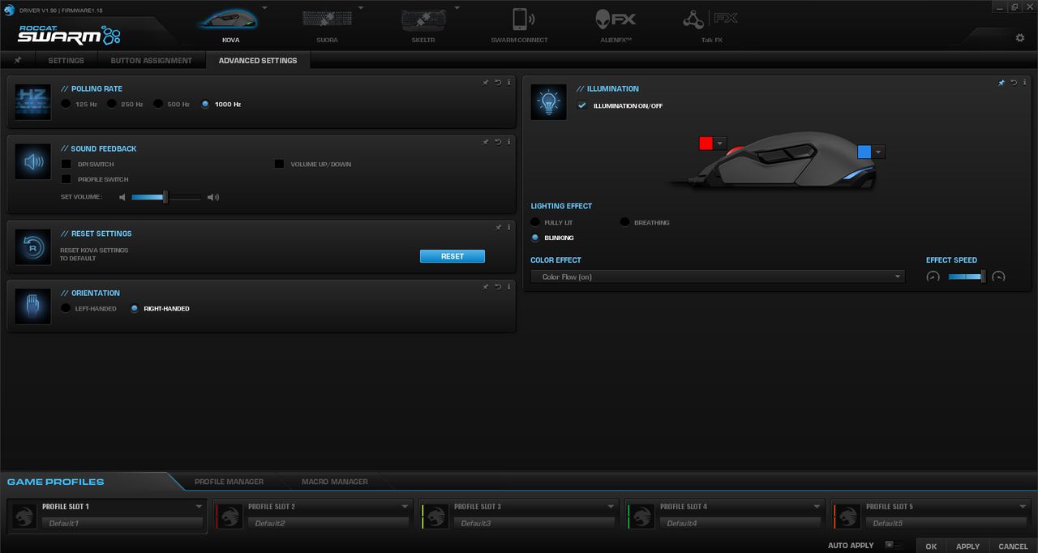Select 1000 Hz polling rate

[x=205, y=104]
